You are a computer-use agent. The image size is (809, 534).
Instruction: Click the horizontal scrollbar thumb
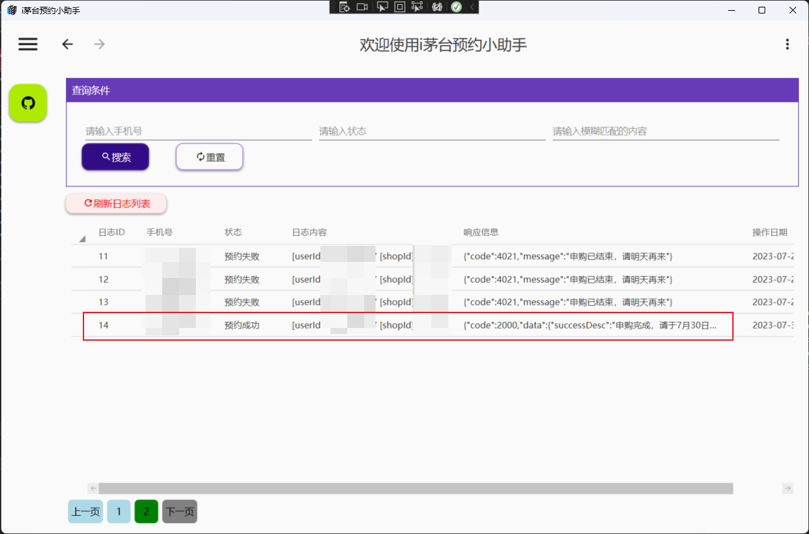click(x=415, y=488)
